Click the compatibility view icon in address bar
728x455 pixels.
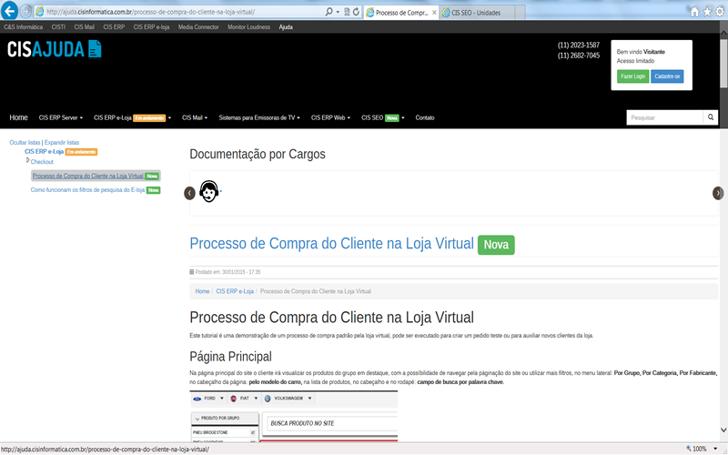click(347, 12)
